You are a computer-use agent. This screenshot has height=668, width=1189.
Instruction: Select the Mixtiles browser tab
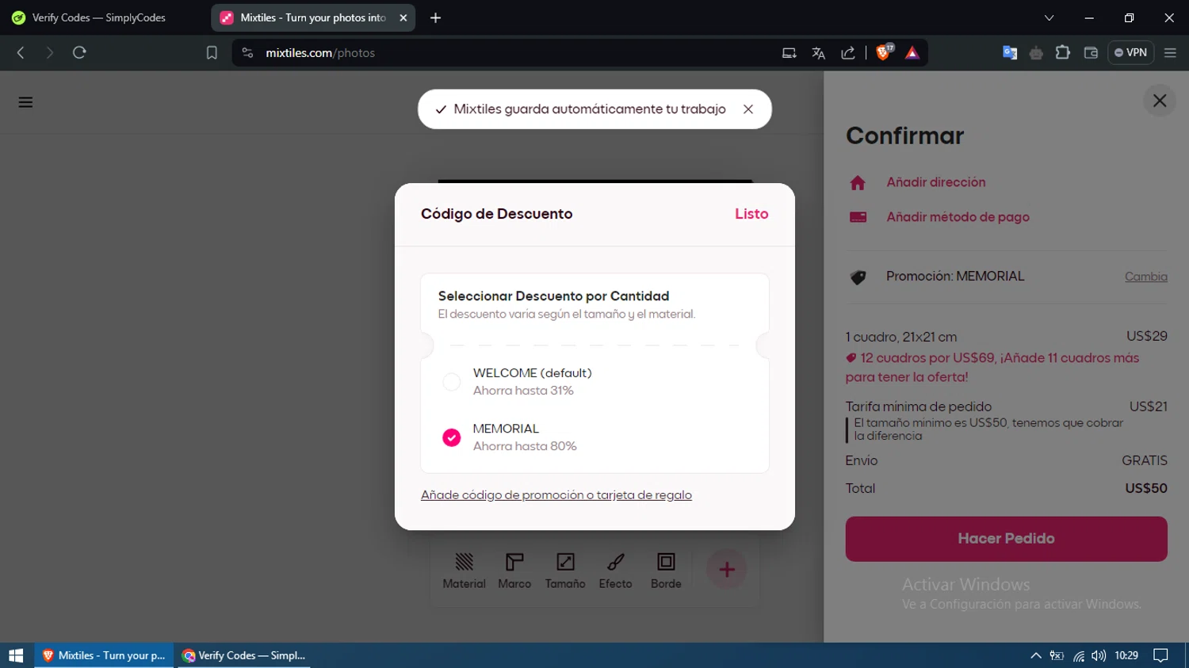point(313,17)
